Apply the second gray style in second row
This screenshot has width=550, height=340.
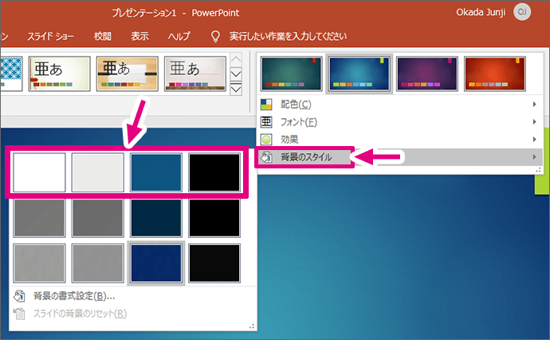tap(98, 218)
